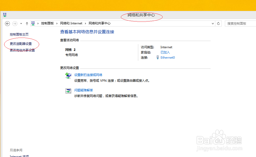
Task: Open the Ethernet0 connection link
Action: [x=167, y=57]
